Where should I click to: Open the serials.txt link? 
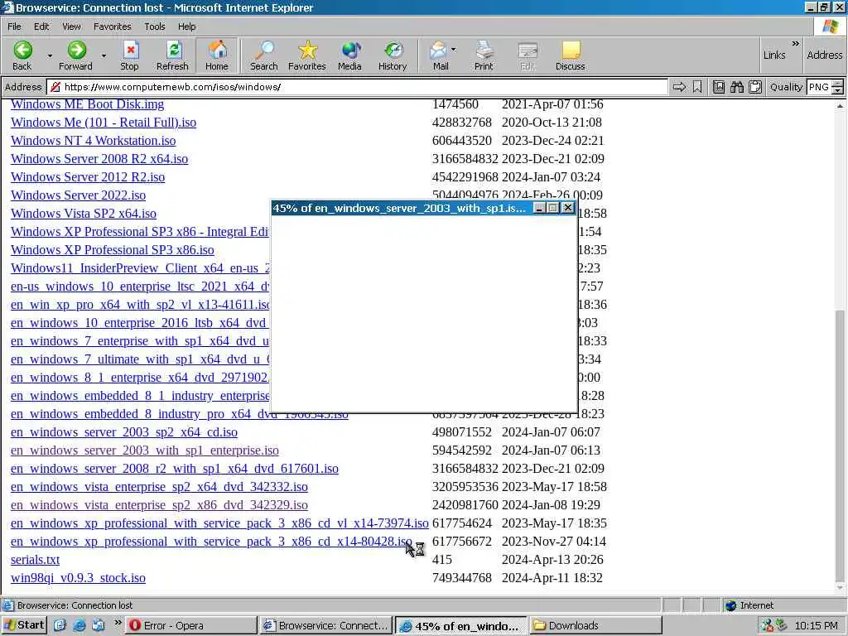[x=35, y=560]
